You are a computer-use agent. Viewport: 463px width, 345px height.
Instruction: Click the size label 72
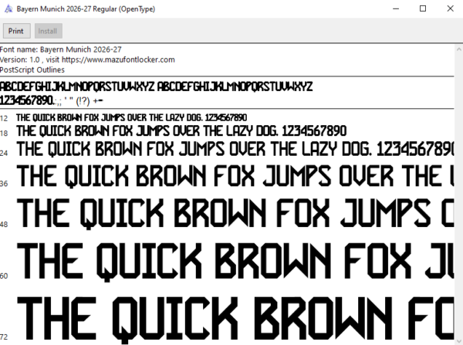click(4, 337)
